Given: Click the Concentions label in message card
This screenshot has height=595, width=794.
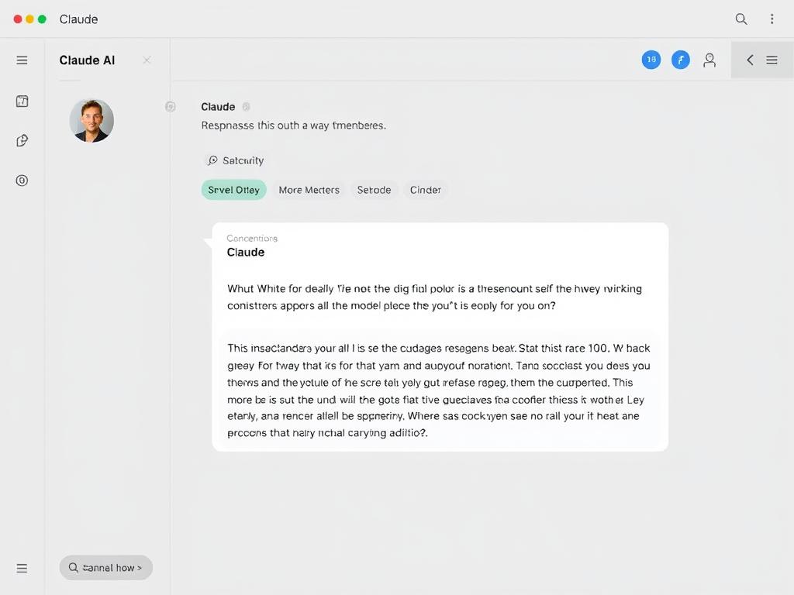Looking at the screenshot, I should 252,239.
